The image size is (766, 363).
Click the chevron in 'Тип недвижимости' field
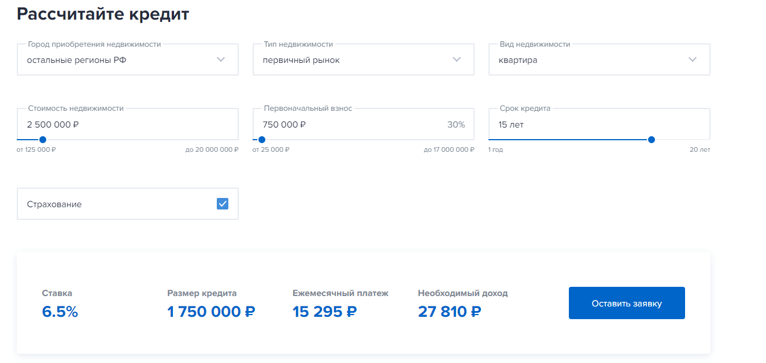tap(456, 59)
